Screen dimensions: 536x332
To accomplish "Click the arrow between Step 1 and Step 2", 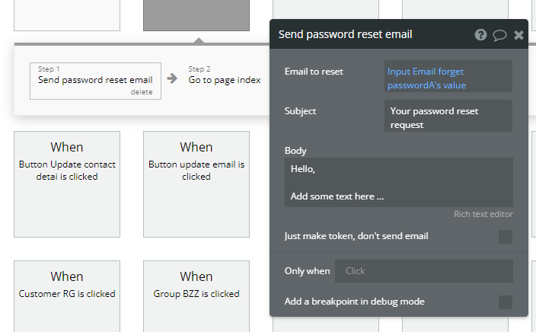I will [172, 78].
